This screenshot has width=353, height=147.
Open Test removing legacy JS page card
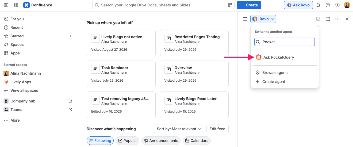[x=121, y=105]
